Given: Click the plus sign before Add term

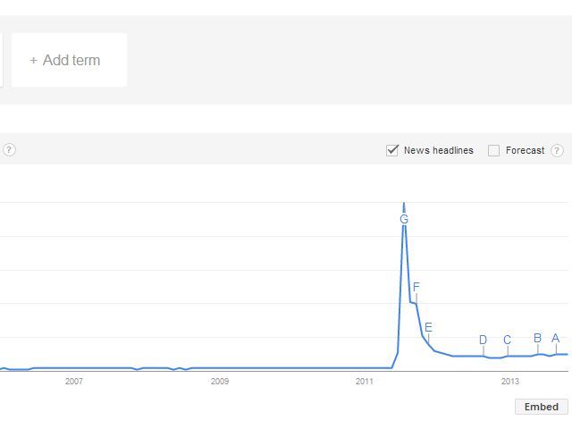Looking at the screenshot, I should pyautogui.click(x=34, y=60).
